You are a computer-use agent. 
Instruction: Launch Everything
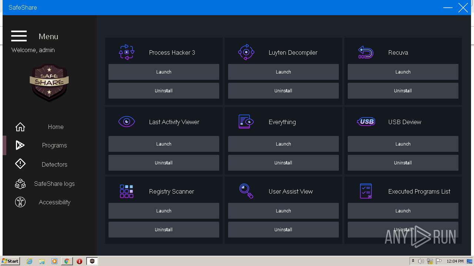pyautogui.click(x=283, y=144)
